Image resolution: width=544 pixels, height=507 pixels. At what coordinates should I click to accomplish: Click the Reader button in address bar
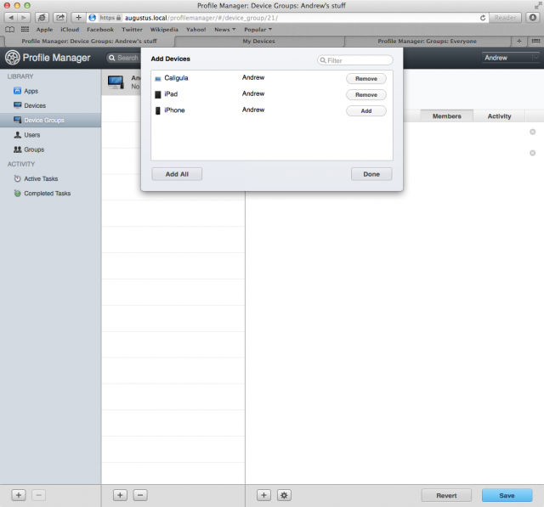coord(505,18)
